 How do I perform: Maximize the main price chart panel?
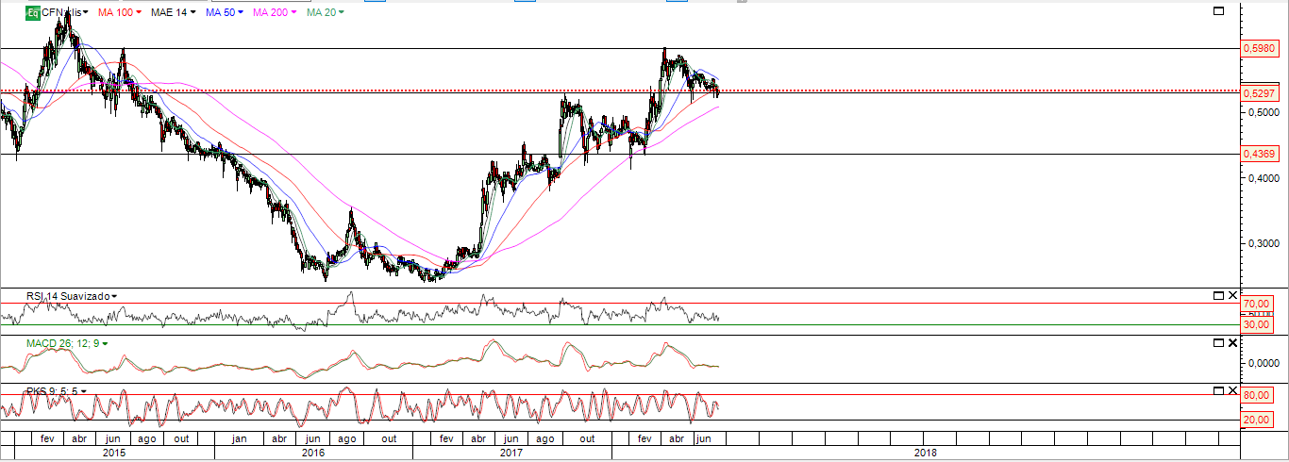click(x=1218, y=10)
